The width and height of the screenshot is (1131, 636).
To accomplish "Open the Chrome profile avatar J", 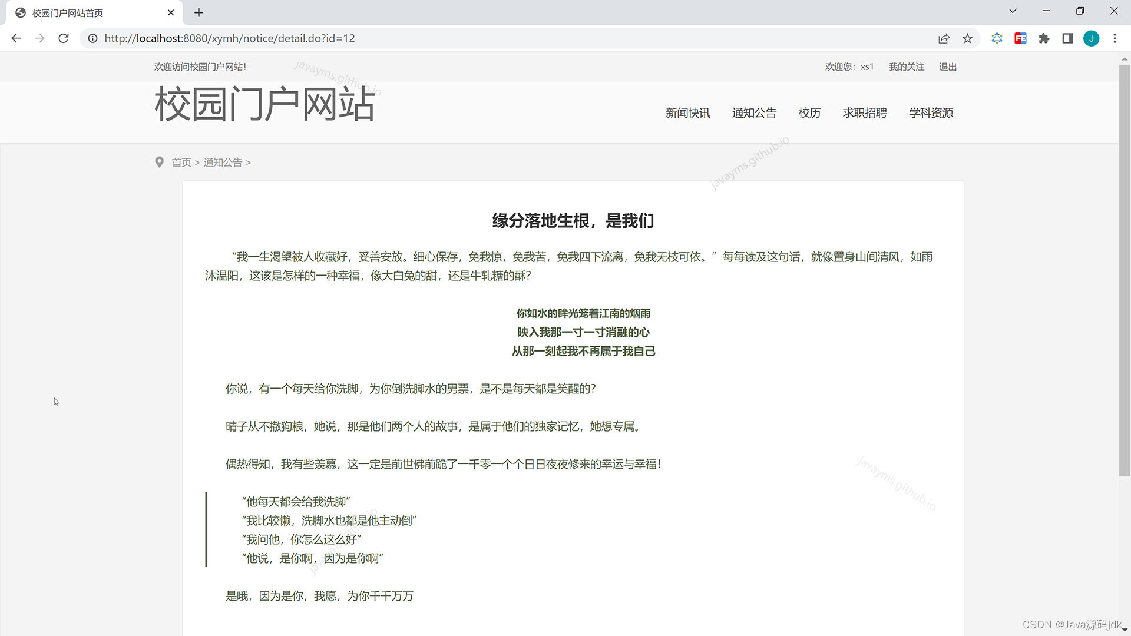I will [1091, 38].
